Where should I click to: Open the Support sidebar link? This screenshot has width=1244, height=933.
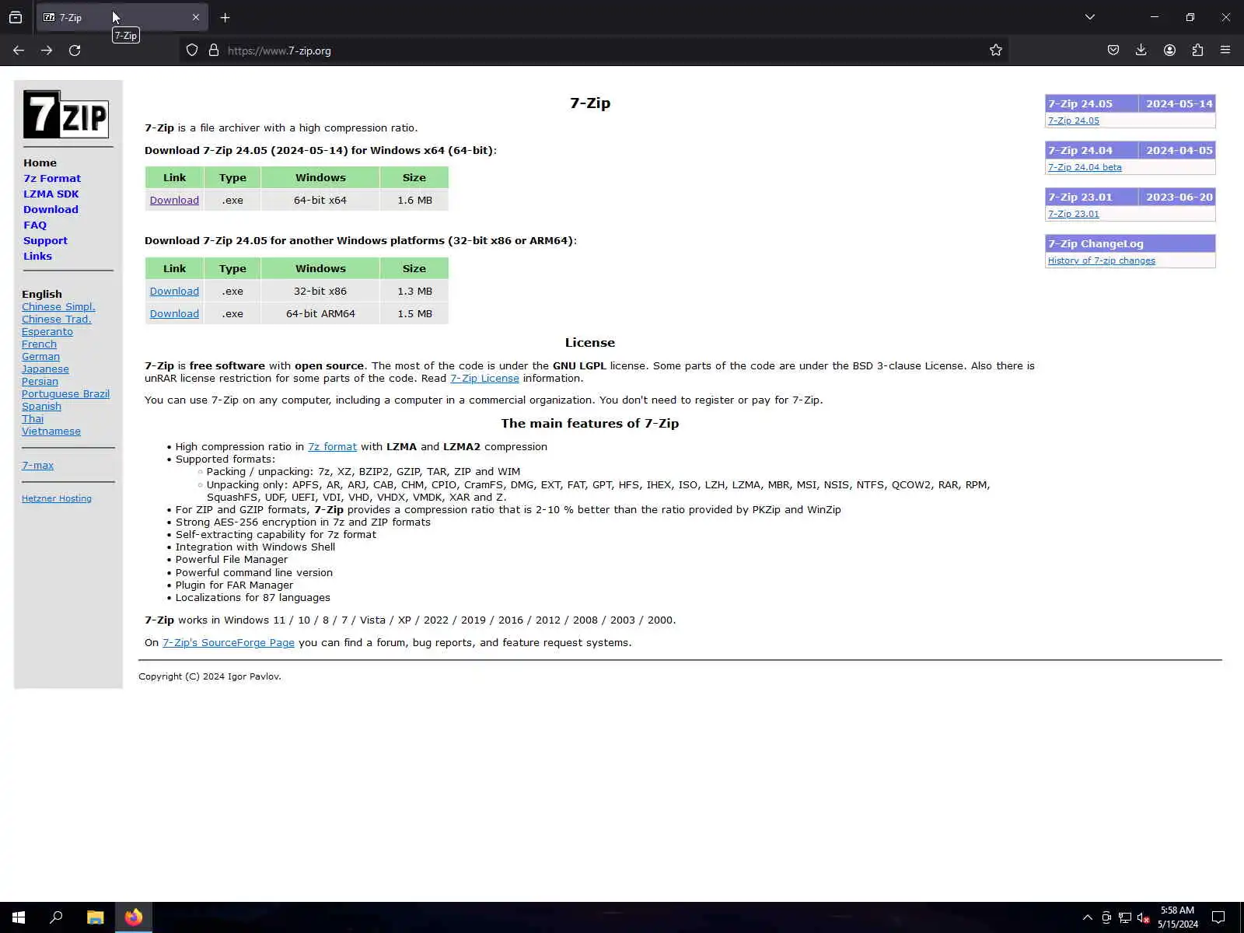pyautogui.click(x=45, y=240)
